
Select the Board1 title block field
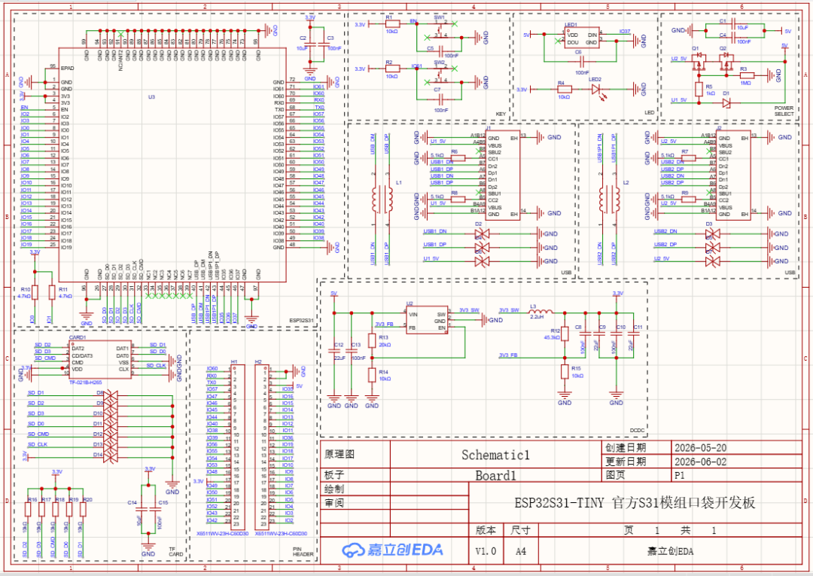(x=495, y=475)
